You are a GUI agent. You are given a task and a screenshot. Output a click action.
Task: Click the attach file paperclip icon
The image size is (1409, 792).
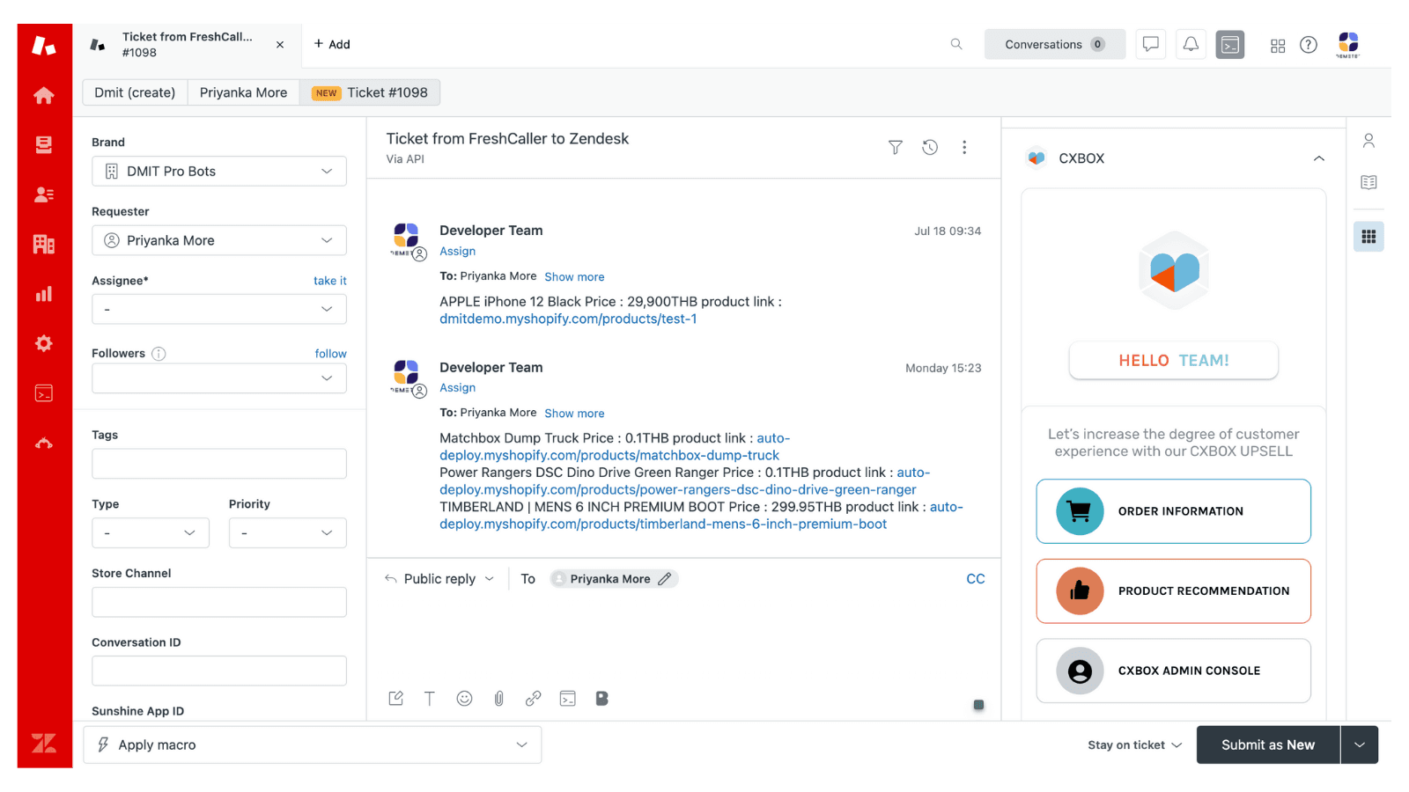(x=498, y=699)
